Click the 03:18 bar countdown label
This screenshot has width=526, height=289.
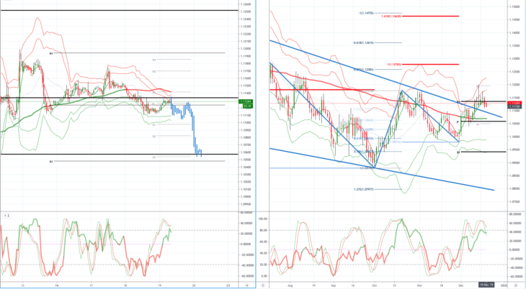pyautogui.click(x=248, y=106)
